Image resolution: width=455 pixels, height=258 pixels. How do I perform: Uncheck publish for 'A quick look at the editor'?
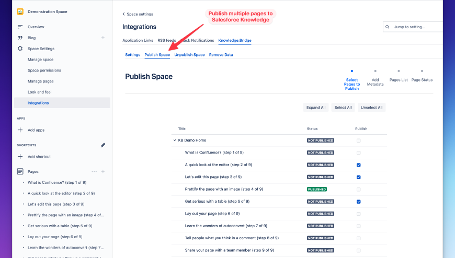tap(358, 165)
